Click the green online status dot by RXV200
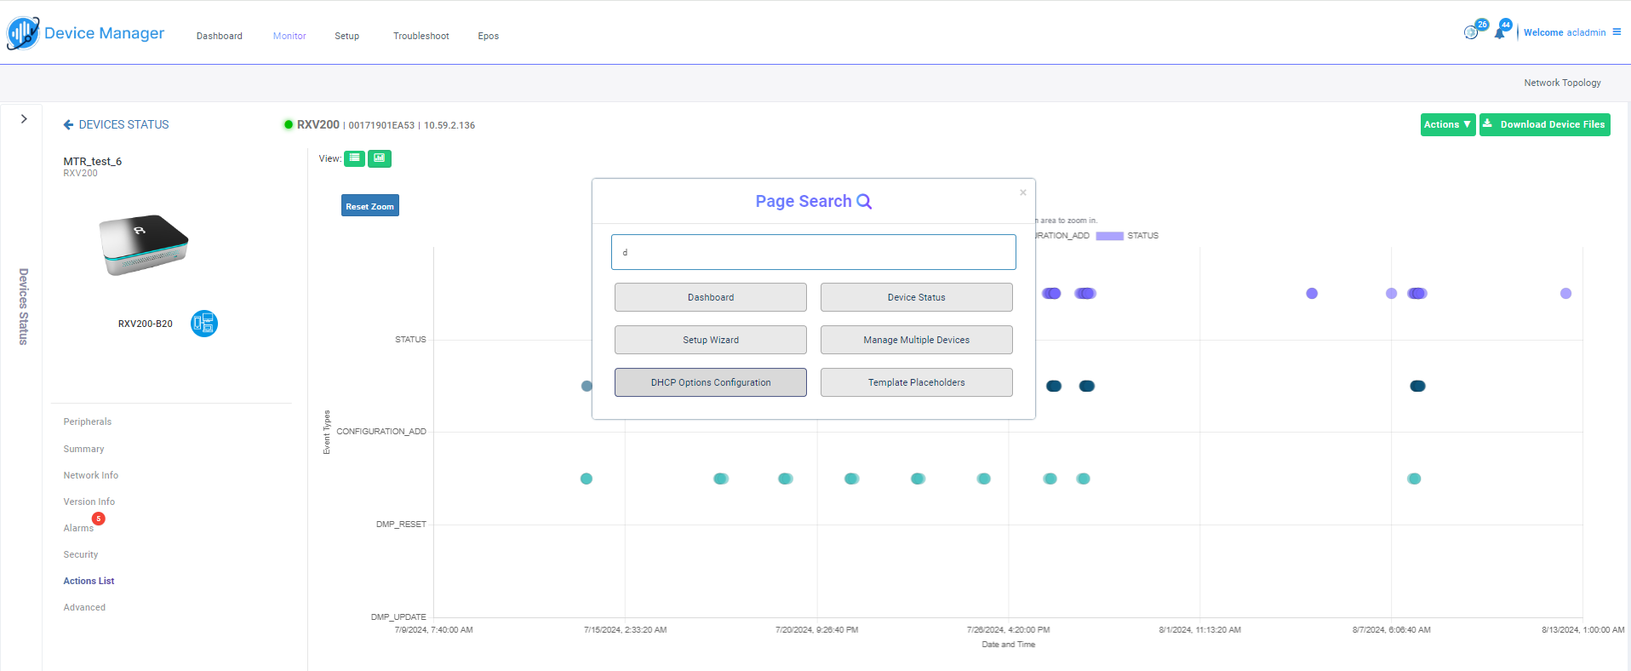Viewport: 1631px width, 671px height. point(289,124)
